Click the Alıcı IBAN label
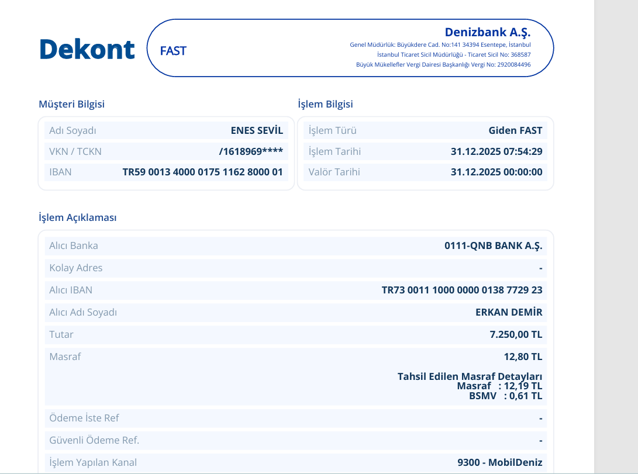Viewport: 638px width, 474px height. (71, 290)
